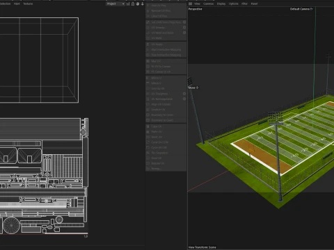Click the Start Interactive Mapping icon
This screenshot has height=250, width=334.
click(x=148, y=49)
